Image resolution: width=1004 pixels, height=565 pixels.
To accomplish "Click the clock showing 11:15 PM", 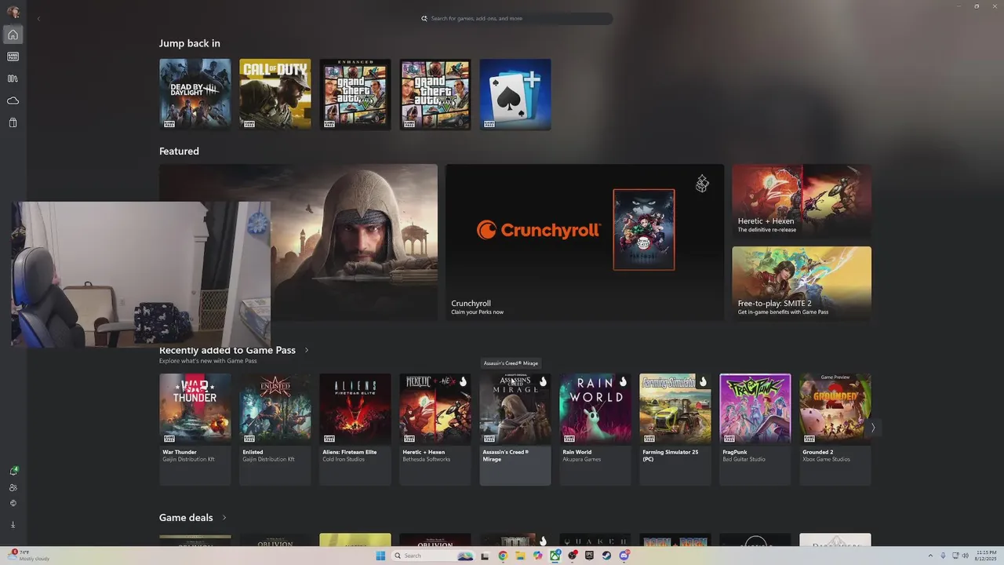I will click(986, 556).
